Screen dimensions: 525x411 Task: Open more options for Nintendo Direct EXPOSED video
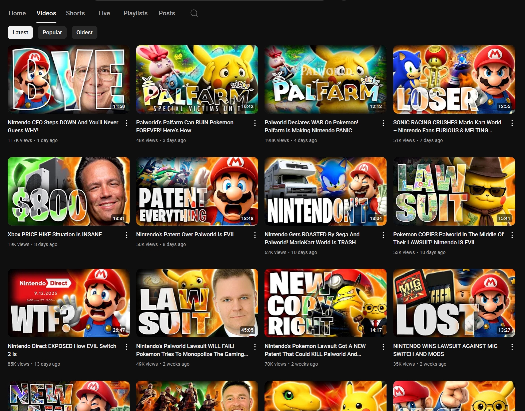126,347
